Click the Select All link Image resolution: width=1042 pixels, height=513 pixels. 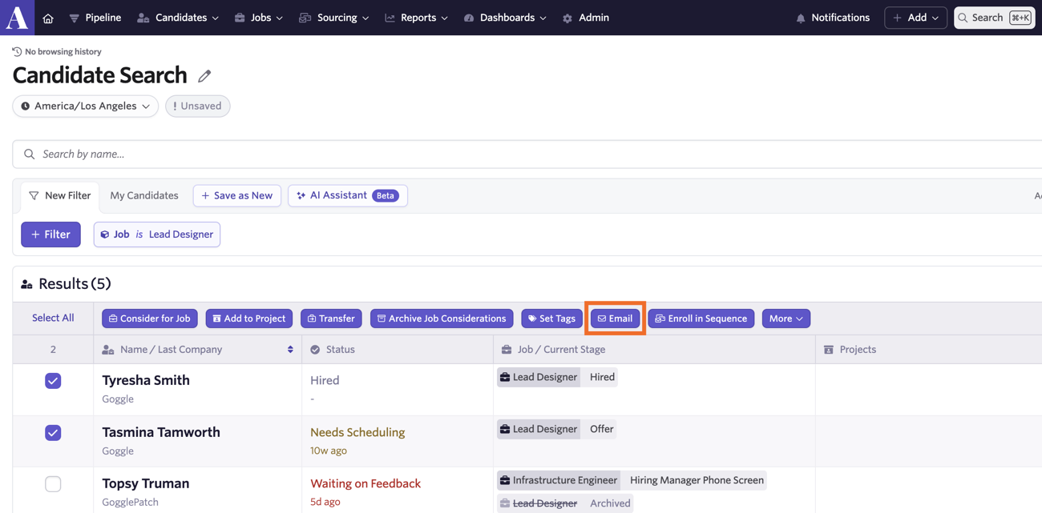53,318
